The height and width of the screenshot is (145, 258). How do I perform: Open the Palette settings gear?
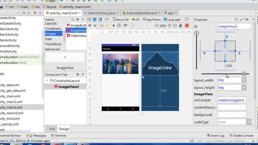point(78,20)
